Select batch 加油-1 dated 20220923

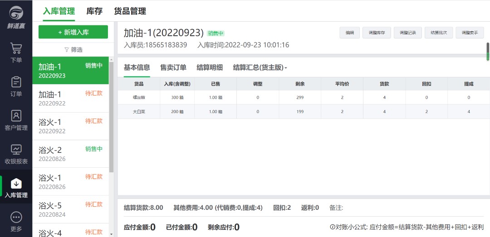pyautogui.click(x=71, y=71)
